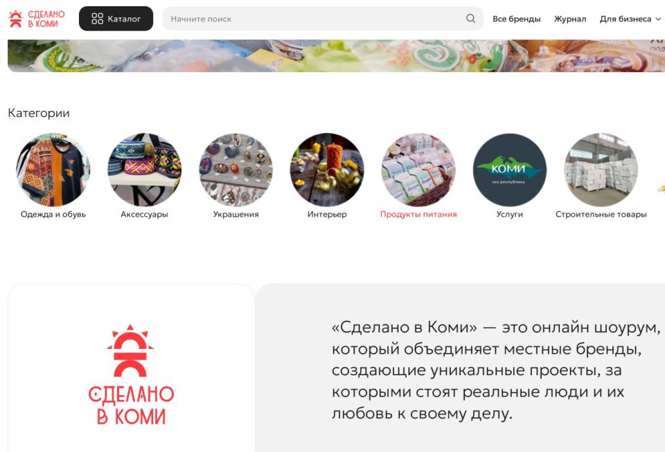Click the chevron beside Для бизнеса
The height and width of the screenshot is (452, 665).
click(x=658, y=19)
